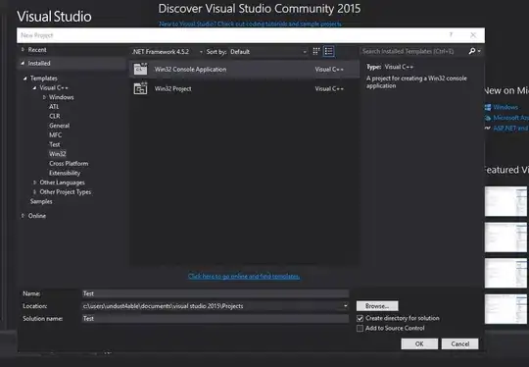This screenshot has height=367, width=529.
Task: Click the Win32 Project template icon
Action: click(x=140, y=88)
